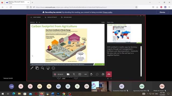Select Agronomy Head MDU participant tile
This screenshot has height=96, width=172.
142,86
